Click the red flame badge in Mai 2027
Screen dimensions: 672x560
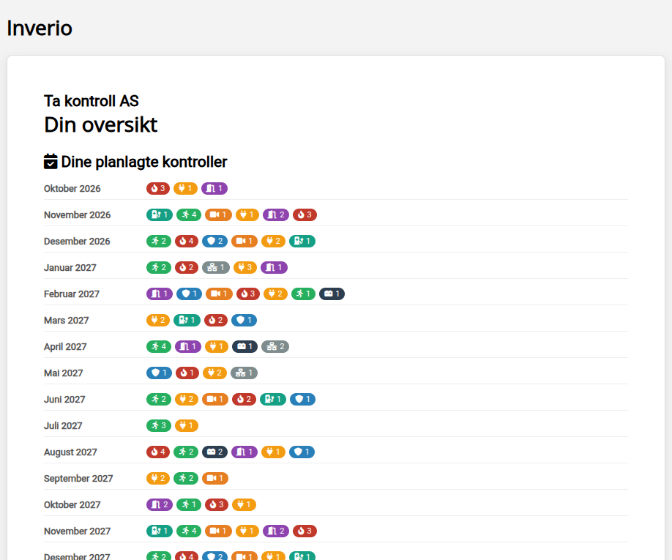[x=187, y=373]
